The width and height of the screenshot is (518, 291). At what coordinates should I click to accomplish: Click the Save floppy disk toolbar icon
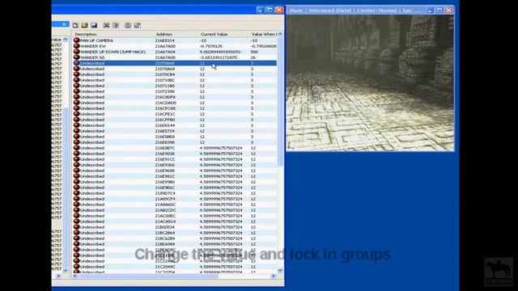click(94, 25)
